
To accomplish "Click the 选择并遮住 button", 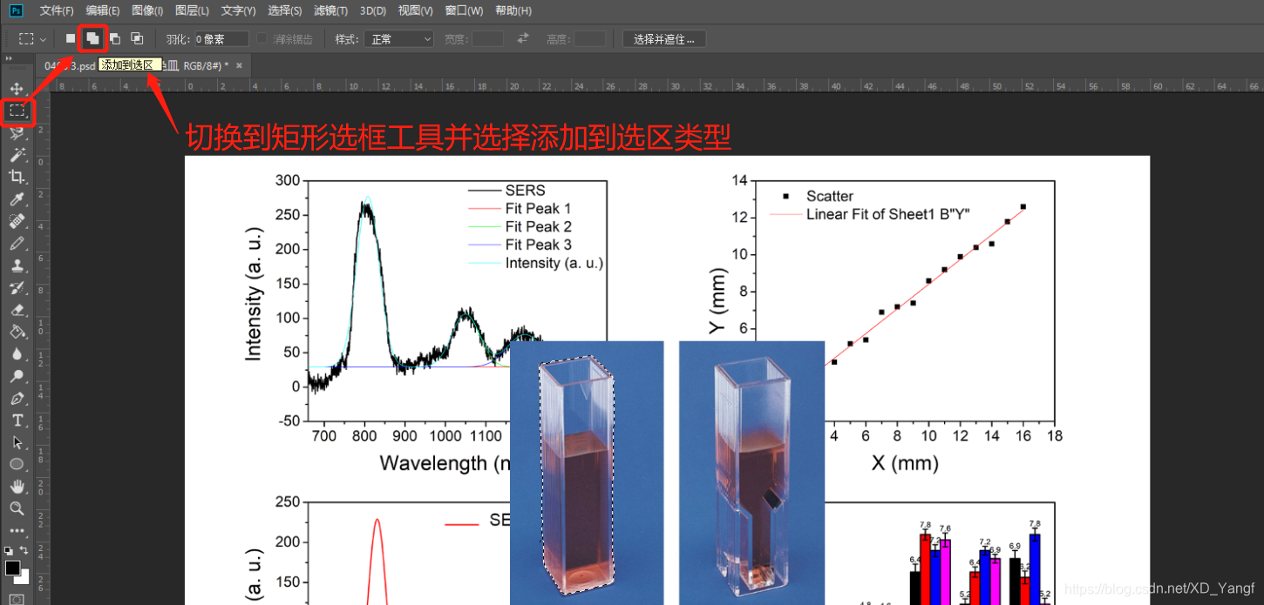I will 664,39.
